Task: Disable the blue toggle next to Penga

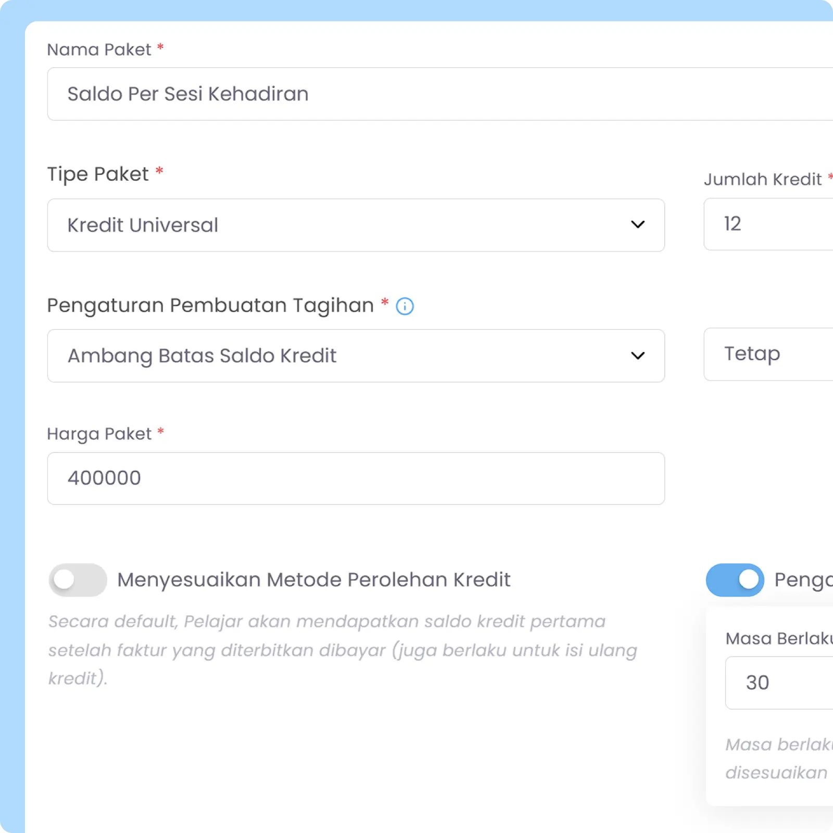Action: tap(735, 579)
